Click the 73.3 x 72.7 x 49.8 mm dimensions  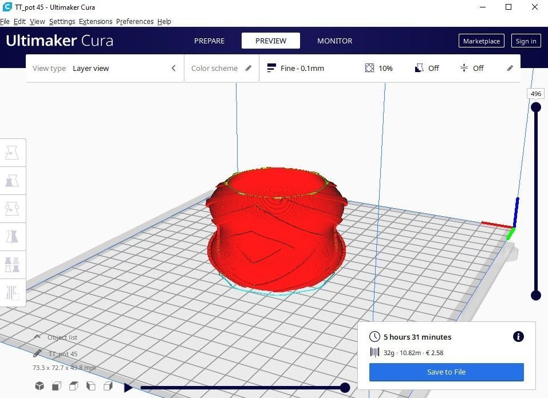[x=64, y=368]
